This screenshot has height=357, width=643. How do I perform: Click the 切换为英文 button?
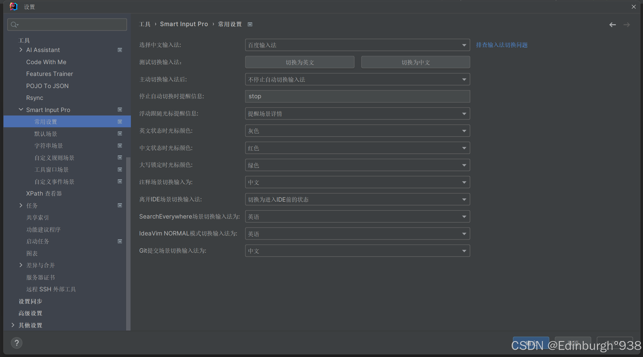point(299,62)
